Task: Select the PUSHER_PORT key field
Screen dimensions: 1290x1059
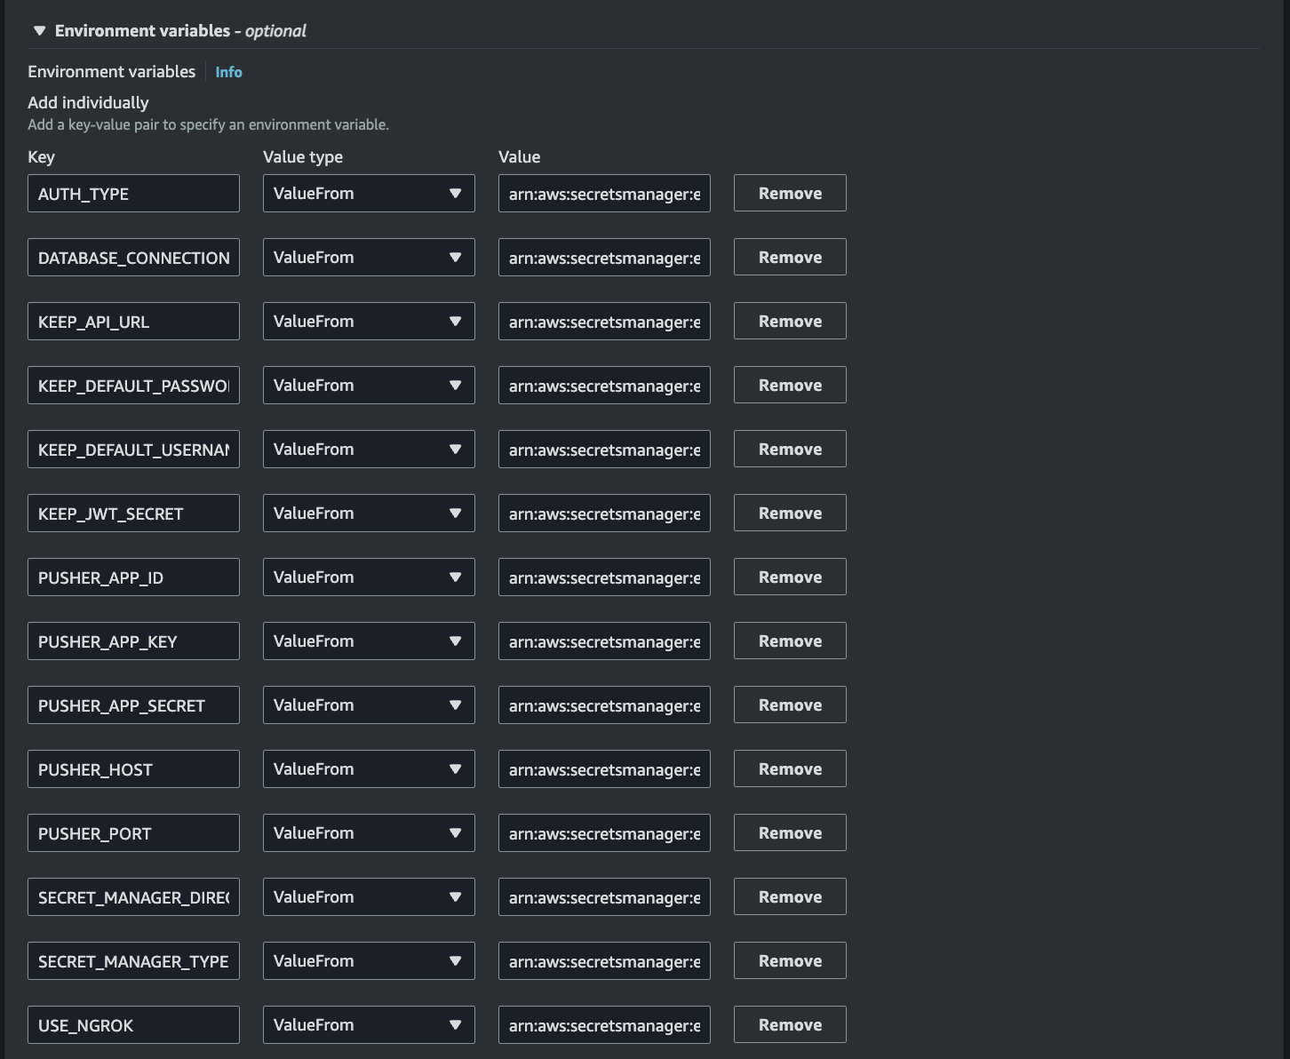Action: click(133, 832)
